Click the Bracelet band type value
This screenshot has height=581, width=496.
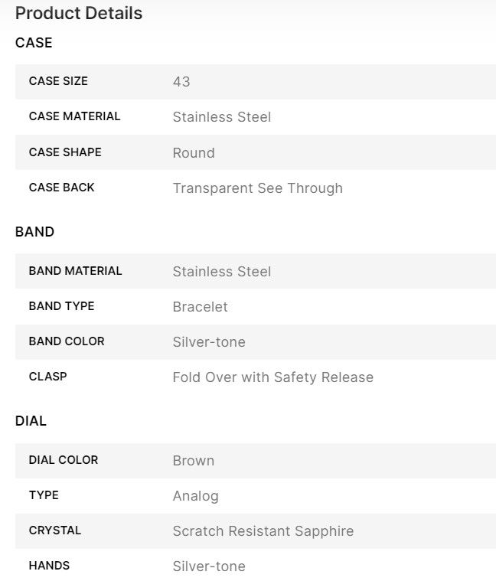pos(200,307)
